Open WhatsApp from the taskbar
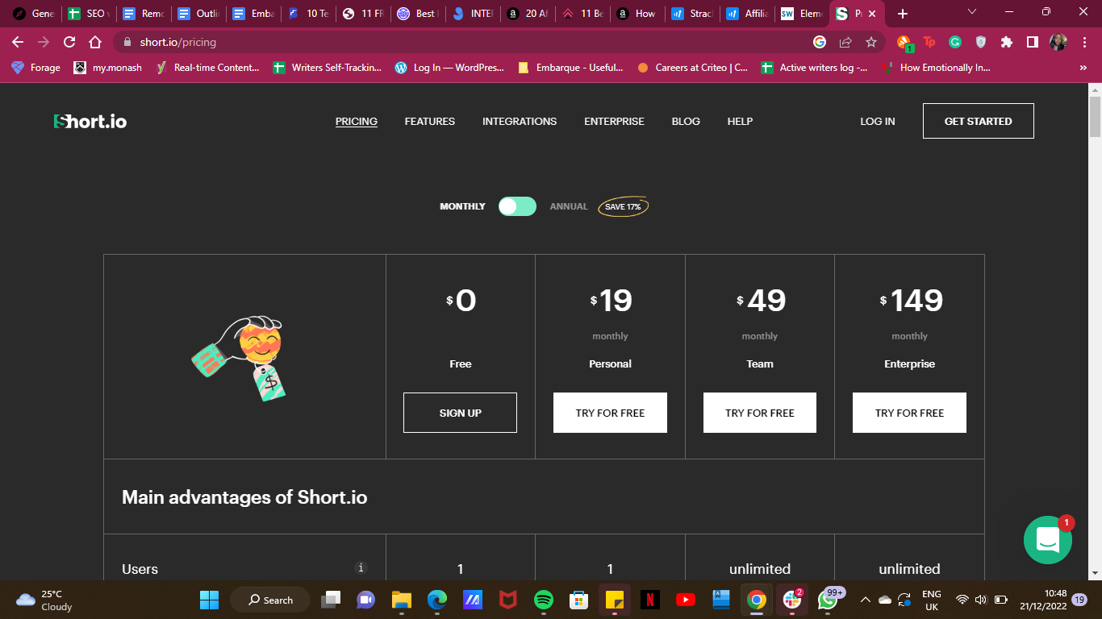The height and width of the screenshot is (619, 1102). (x=828, y=600)
